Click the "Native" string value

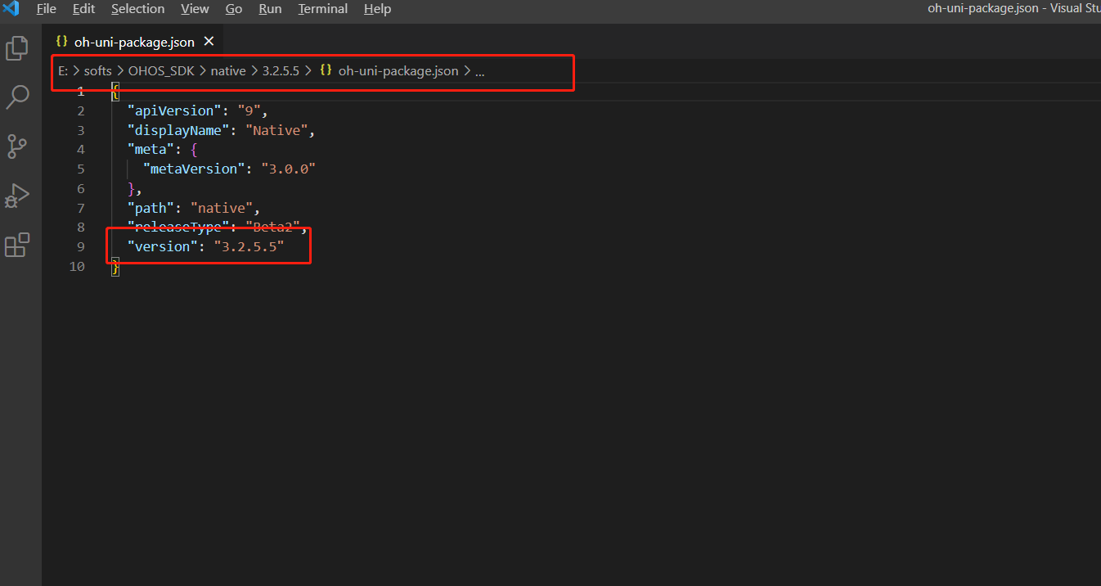pyautogui.click(x=276, y=130)
